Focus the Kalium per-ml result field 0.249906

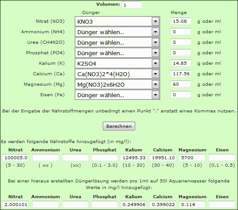[x=133, y=204]
